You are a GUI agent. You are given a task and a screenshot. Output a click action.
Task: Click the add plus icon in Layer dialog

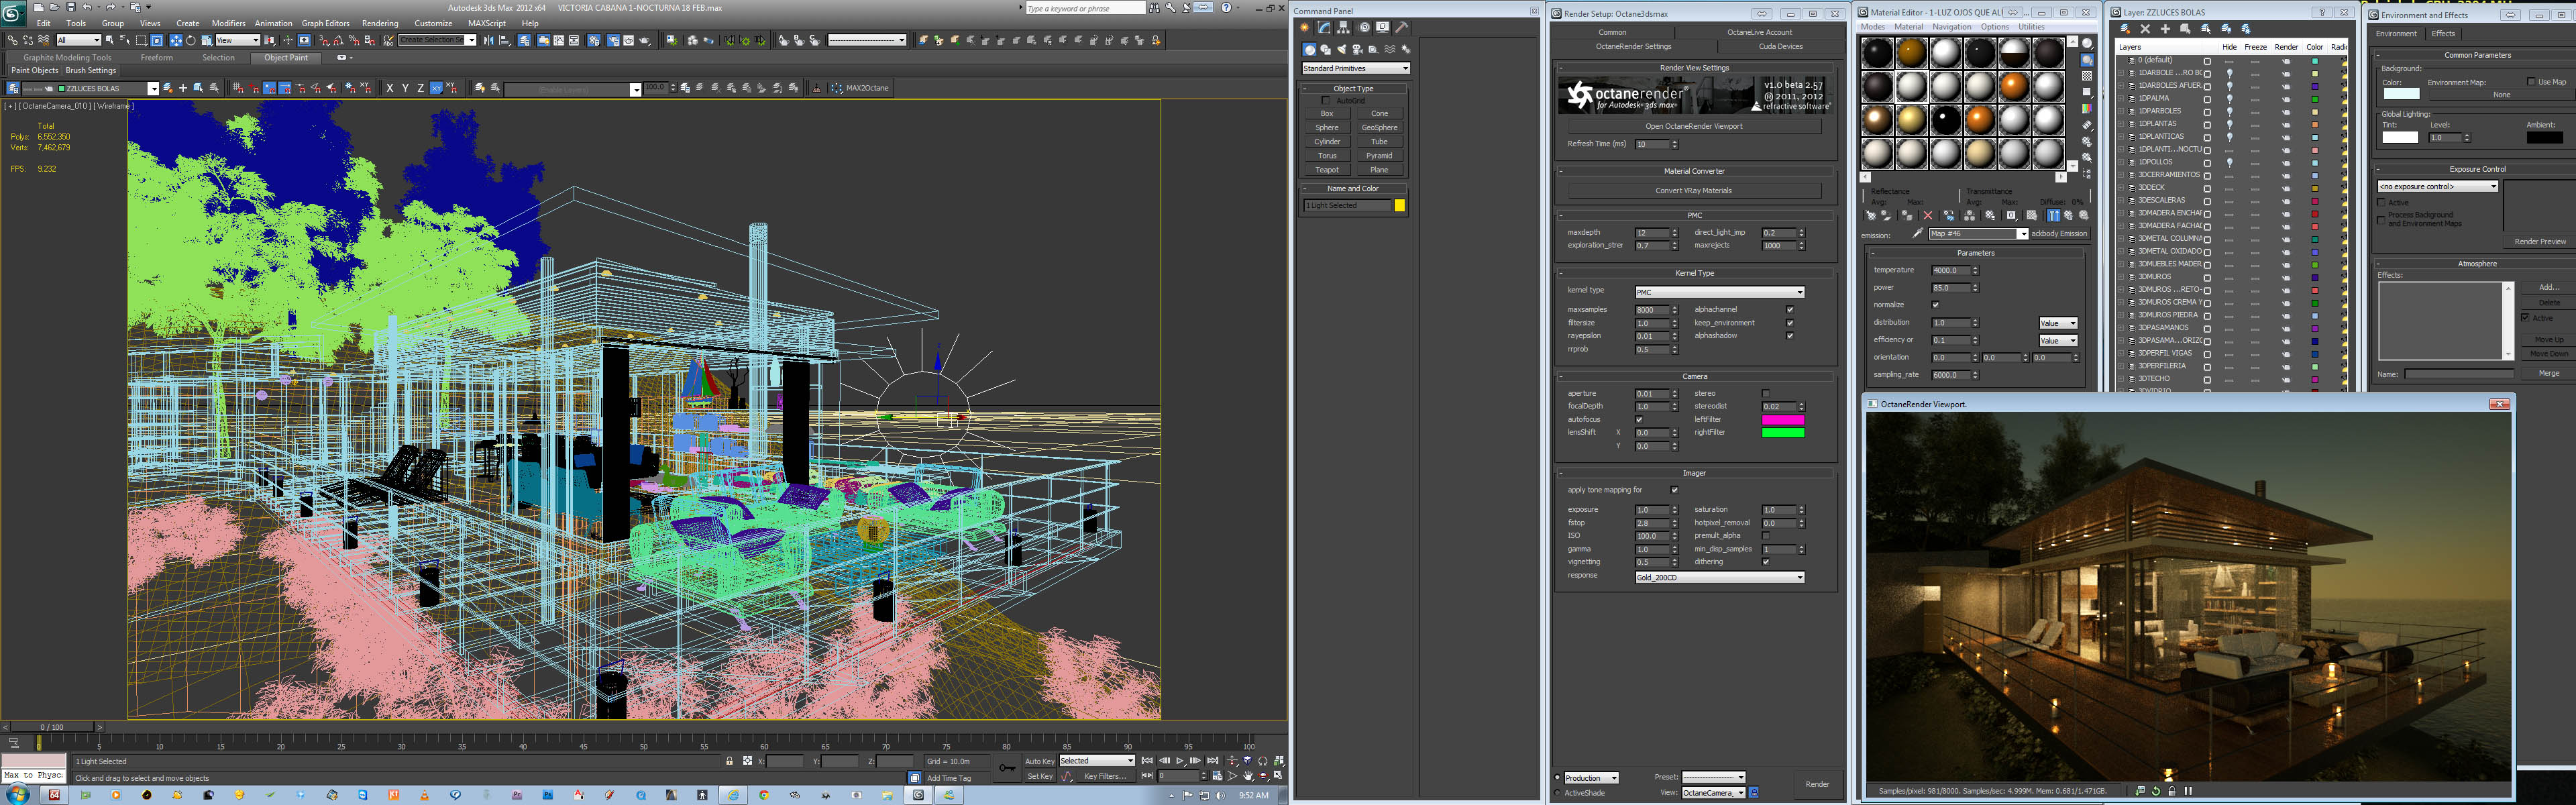coord(2165,29)
